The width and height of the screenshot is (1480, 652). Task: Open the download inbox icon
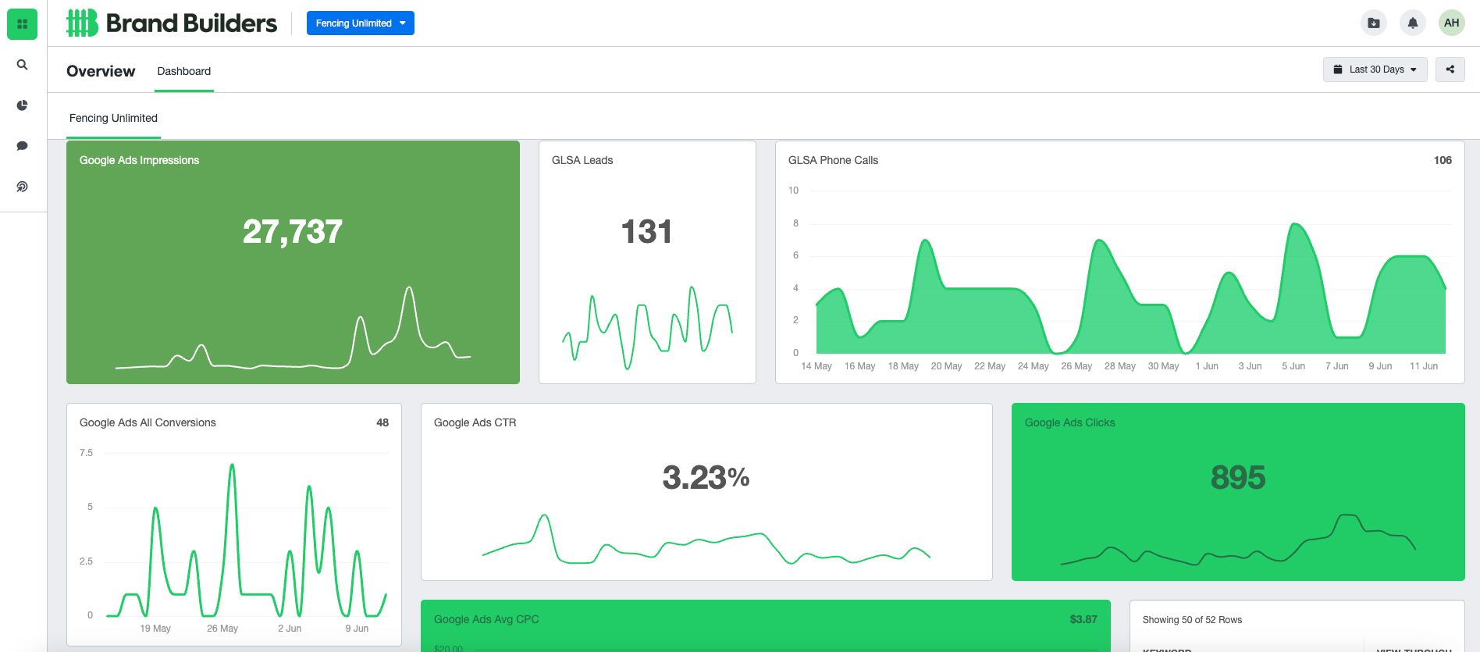[x=1374, y=23]
